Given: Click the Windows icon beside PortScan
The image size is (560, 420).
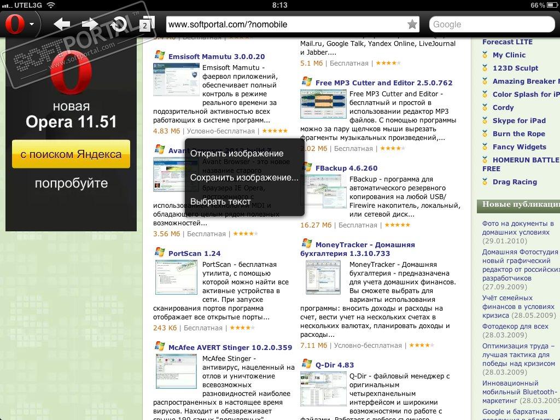Looking at the screenshot, I should (x=159, y=252).
